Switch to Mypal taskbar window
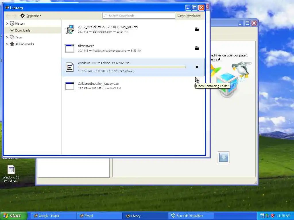 (x=99, y=216)
